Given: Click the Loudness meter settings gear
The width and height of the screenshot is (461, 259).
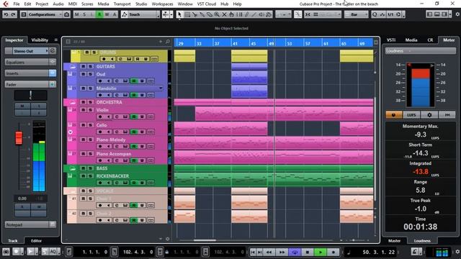Looking at the screenshot, I should pos(429,115).
